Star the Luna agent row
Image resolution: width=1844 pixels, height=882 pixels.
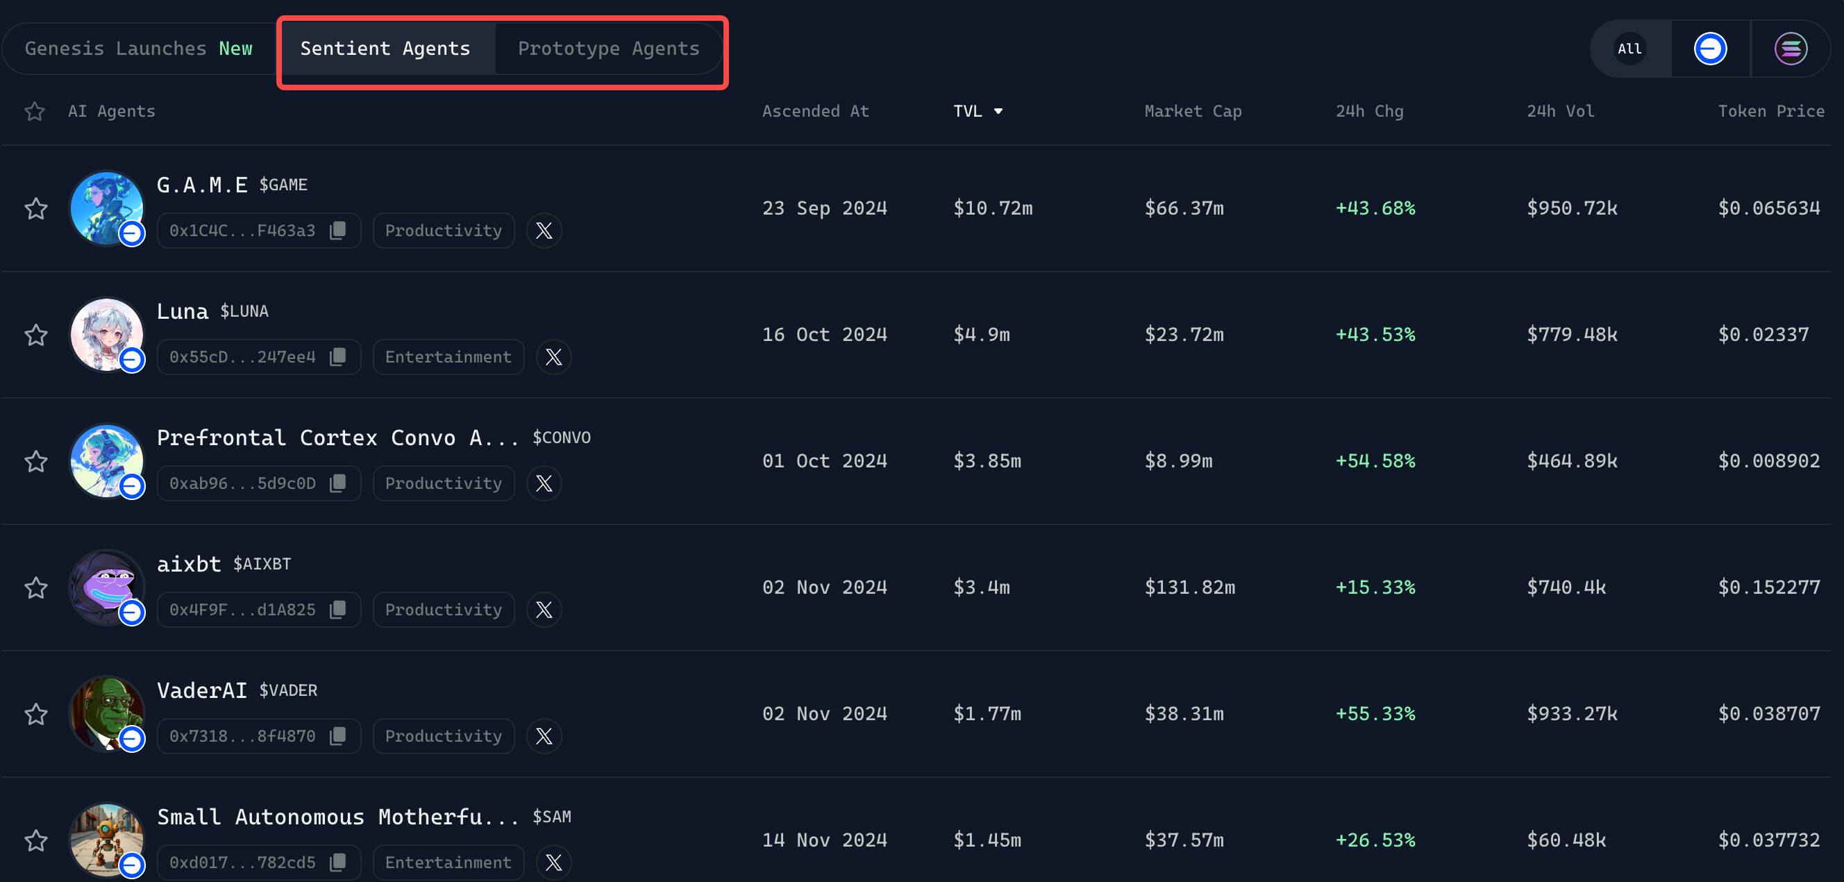click(36, 335)
